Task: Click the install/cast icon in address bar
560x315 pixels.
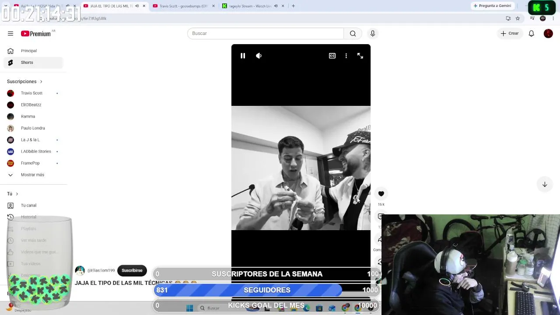Action: pyautogui.click(x=508, y=18)
